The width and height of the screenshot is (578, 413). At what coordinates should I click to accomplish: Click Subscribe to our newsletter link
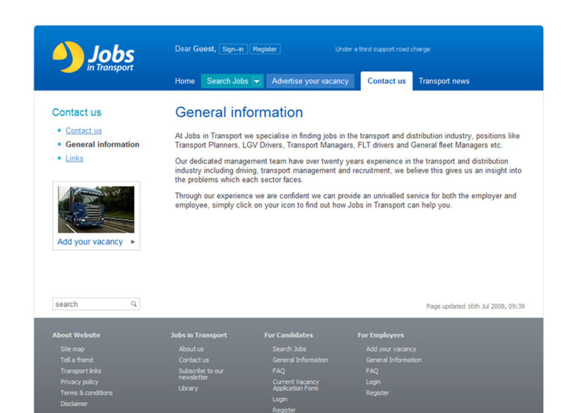(x=201, y=374)
